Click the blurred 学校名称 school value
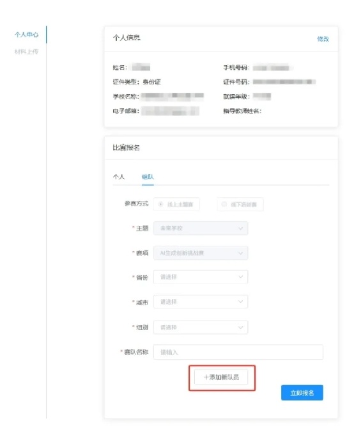Screen dimensions: 354x430 173,96
